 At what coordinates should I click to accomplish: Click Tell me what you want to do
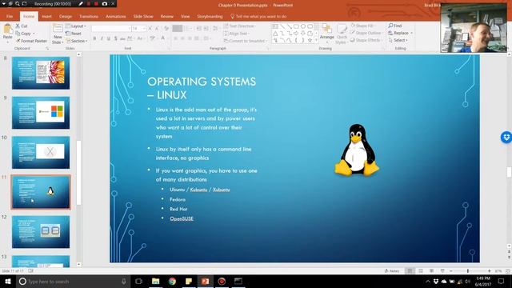pos(258,16)
